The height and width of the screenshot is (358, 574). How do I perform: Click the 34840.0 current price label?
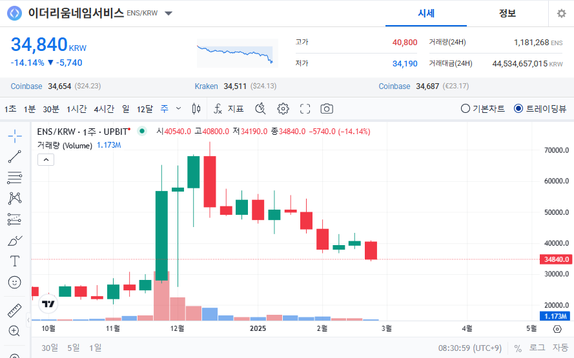tap(557, 259)
